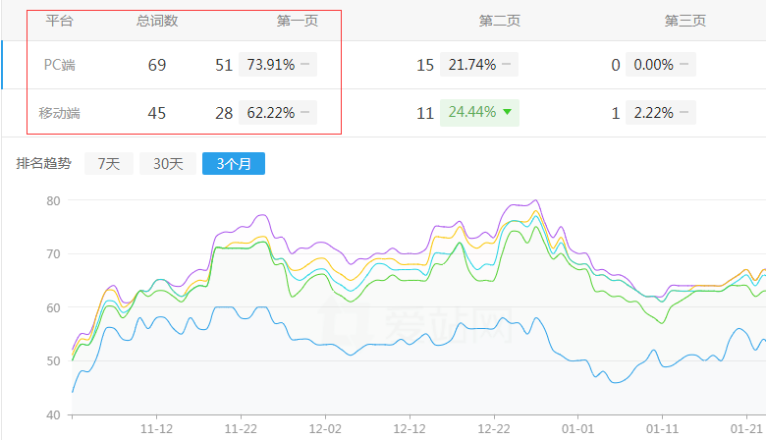Screen dimensions: 766x440
Task: Click the 12-22 date on chart axis
Action: 493,429
